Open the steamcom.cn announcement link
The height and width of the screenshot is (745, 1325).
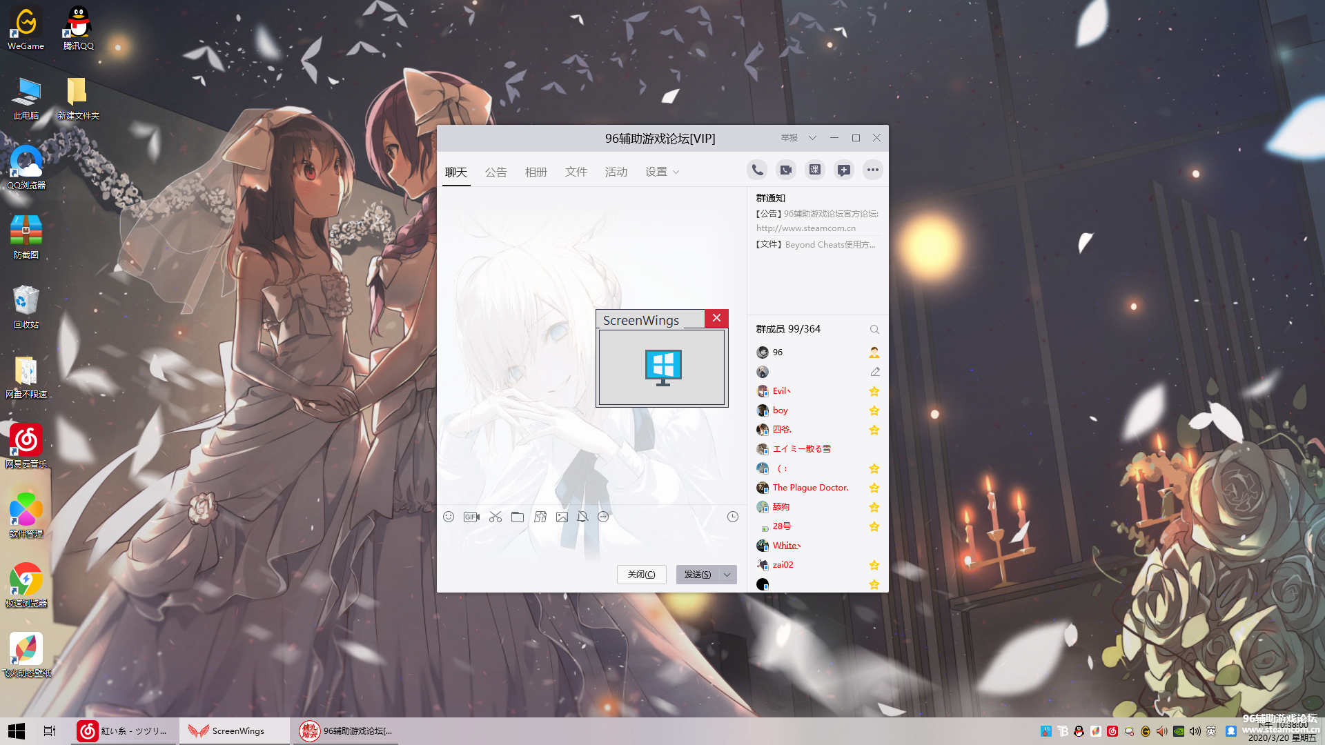(805, 228)
